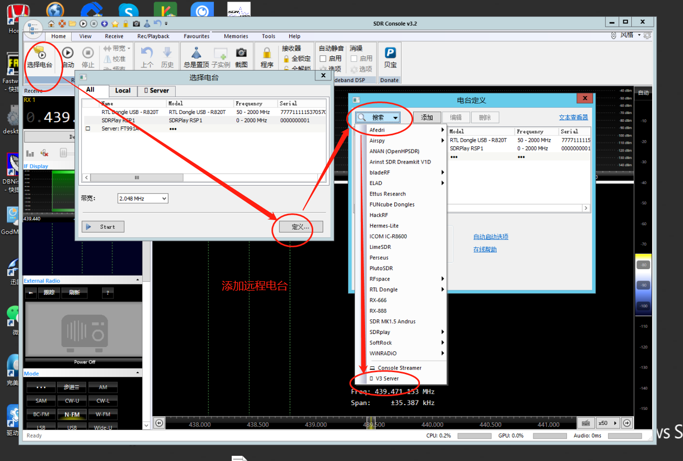The image size is (683, 461).
Task: Open the Auto-start Options (自动启动选项) link
Action: click(491, 237)
